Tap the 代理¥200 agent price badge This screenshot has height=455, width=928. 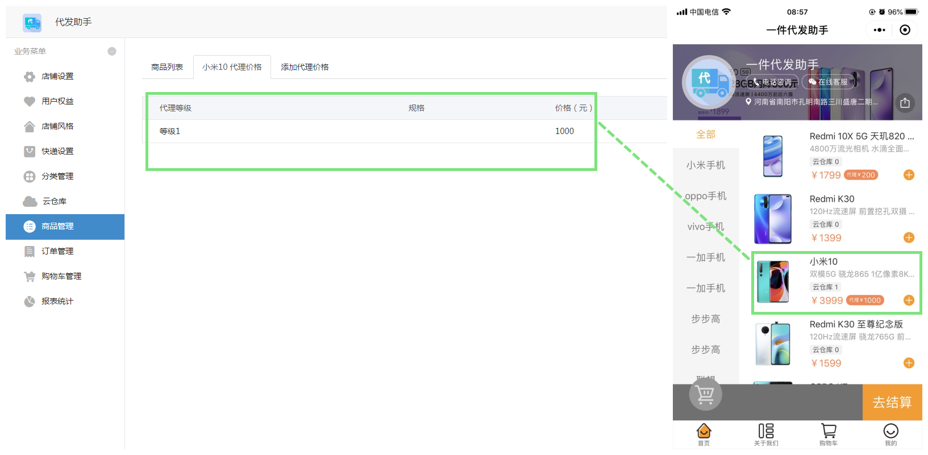point(861,175)
